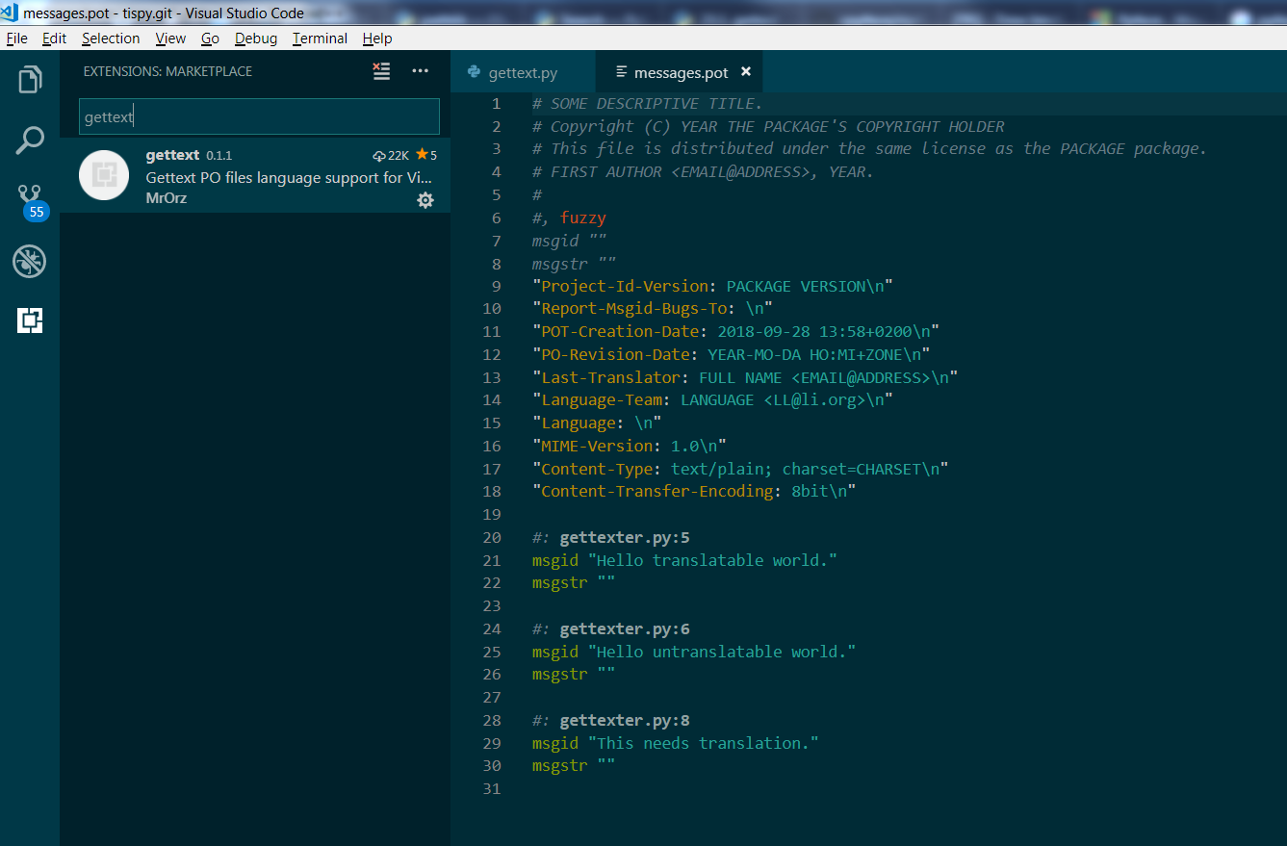Open the Search view in activity bar
The image size is (1287, 846).
(x=30, y=141)
